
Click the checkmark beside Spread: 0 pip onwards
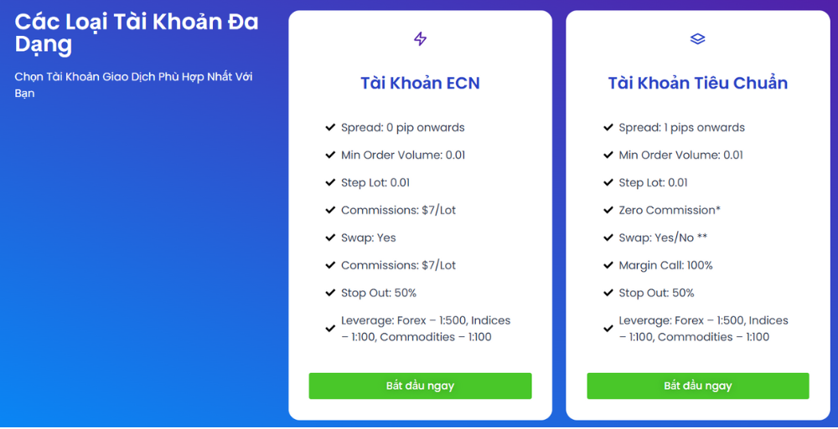(330, 128)
